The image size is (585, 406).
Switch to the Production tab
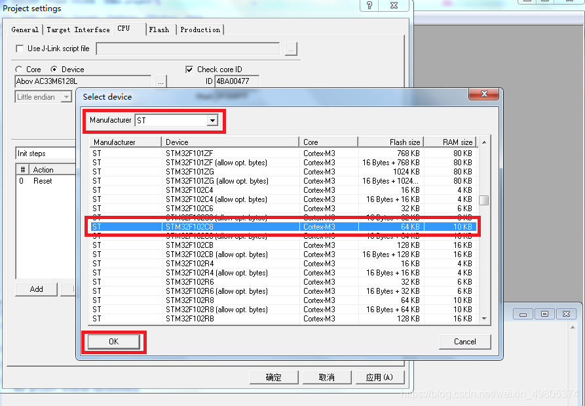[x=200, y=30]
